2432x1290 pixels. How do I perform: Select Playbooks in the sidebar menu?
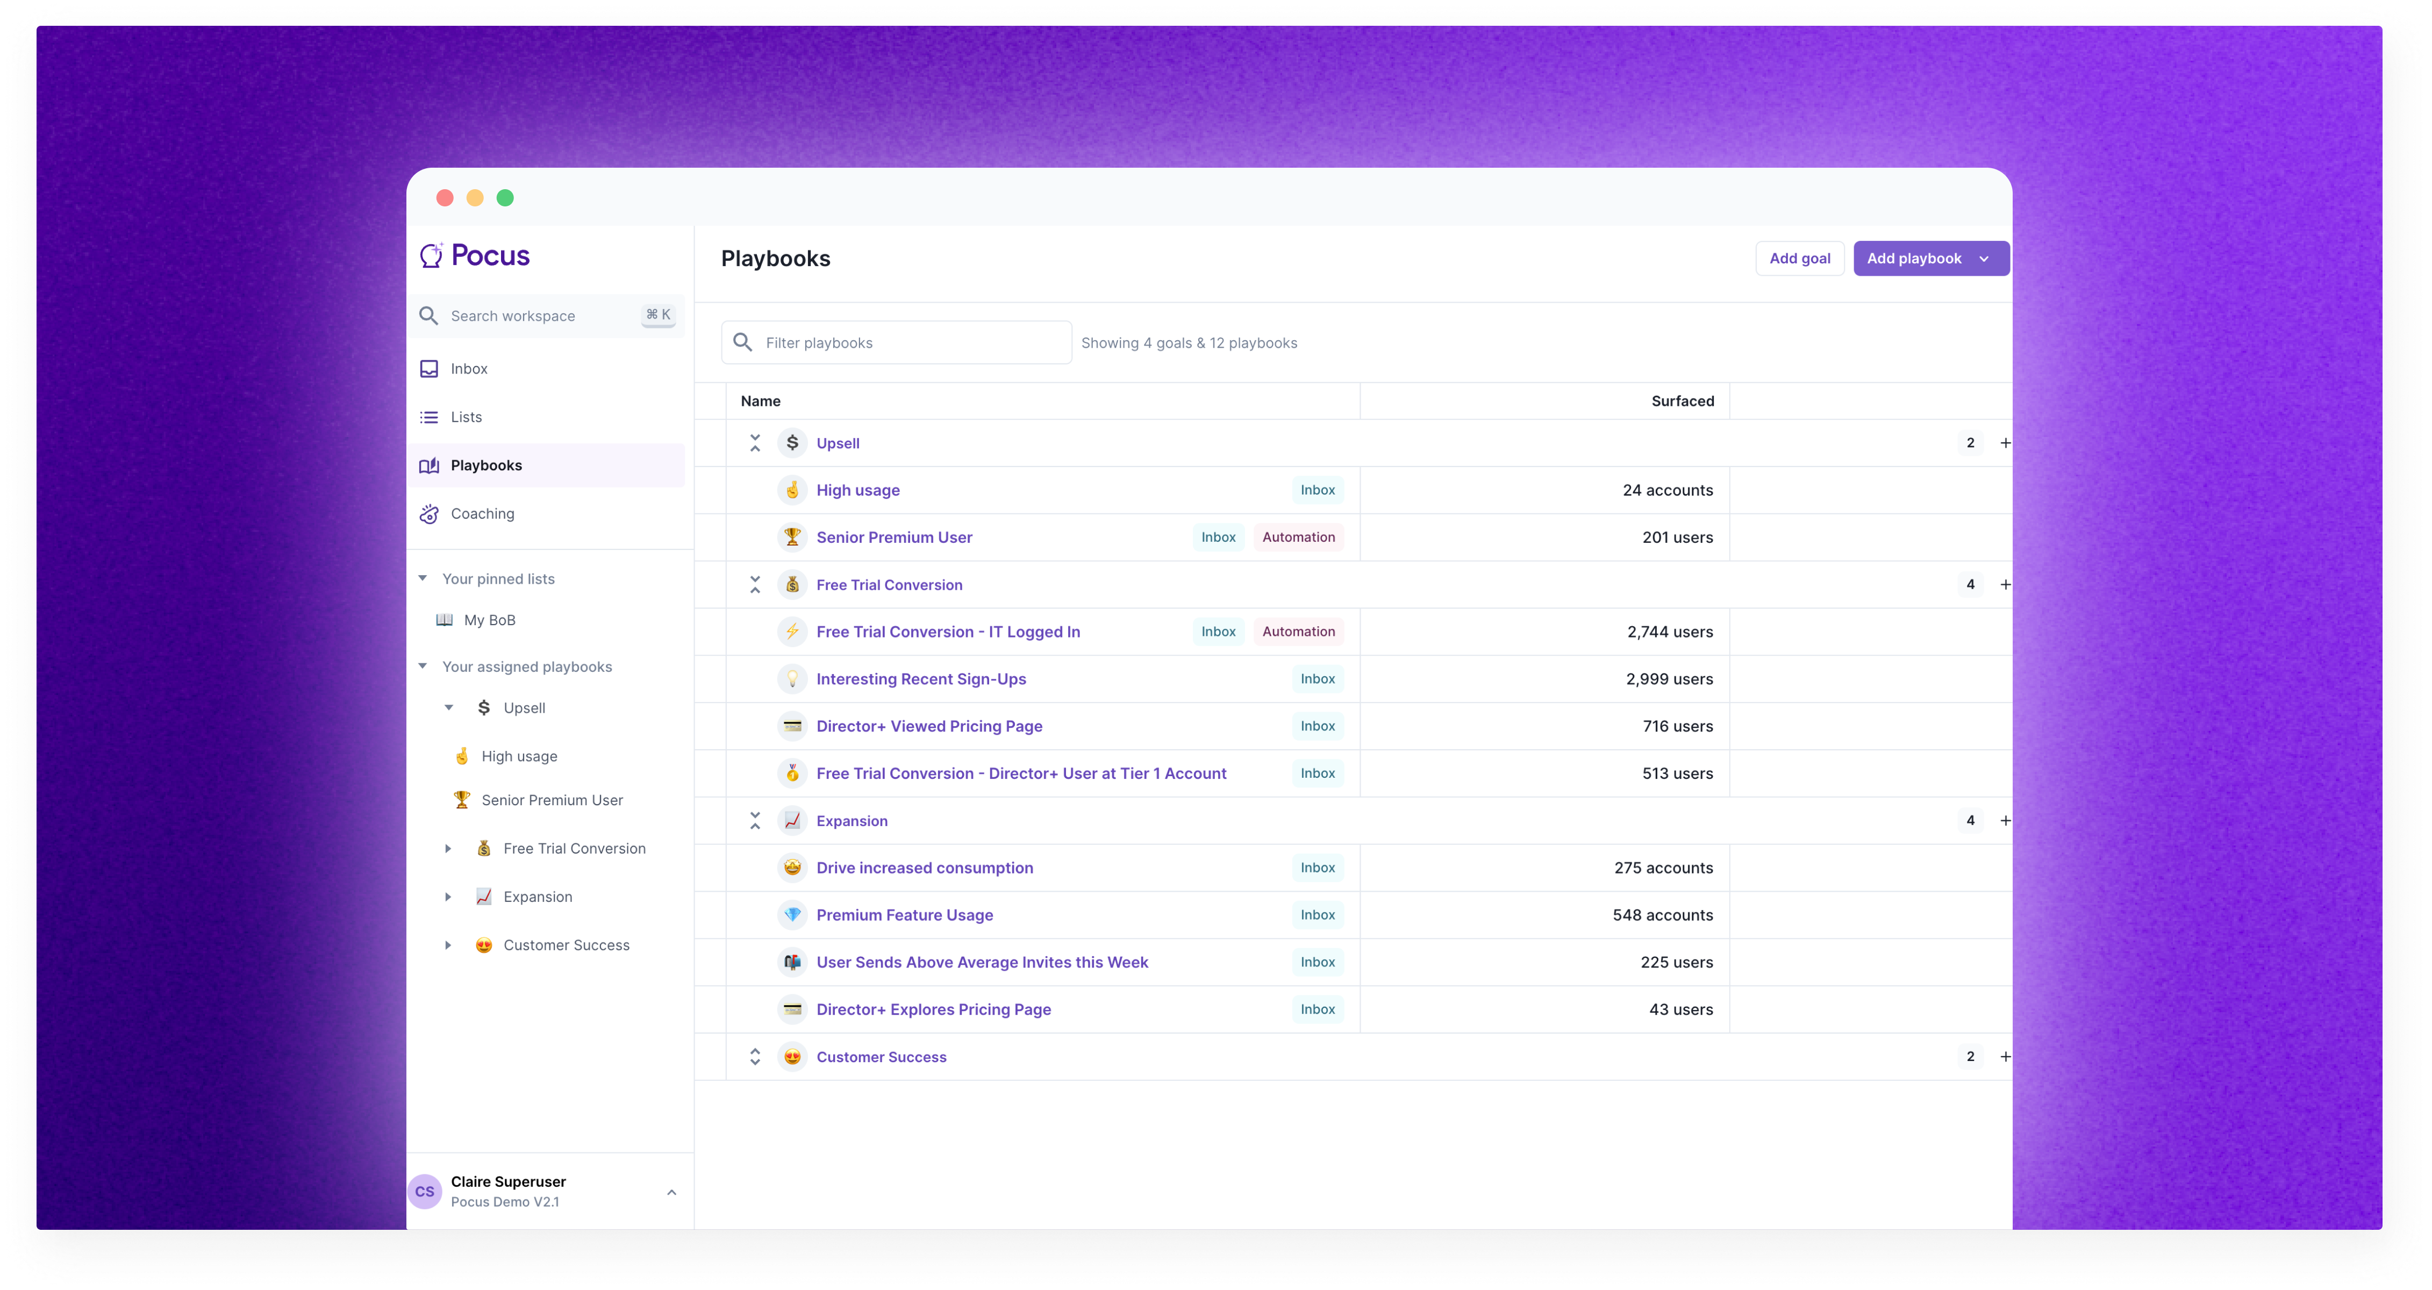click(x=486, y=465)
